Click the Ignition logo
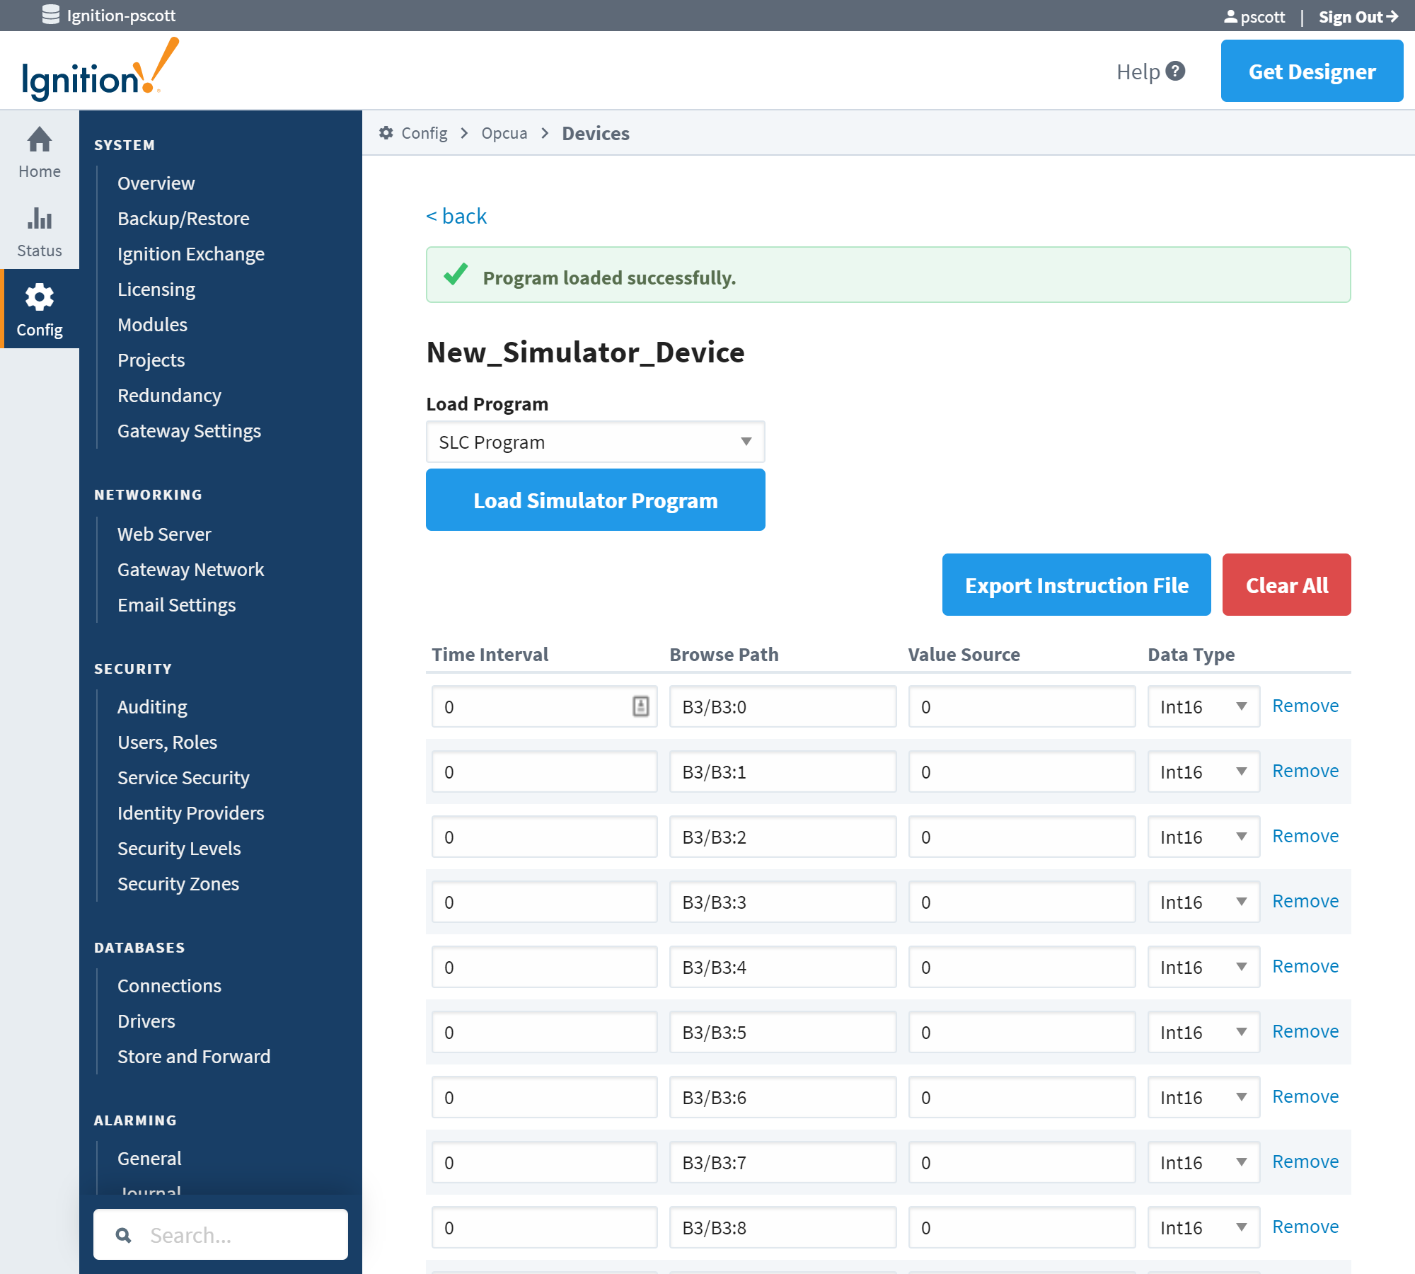The width and height of the screenshot is (1415, 1274). click(100, 71)
